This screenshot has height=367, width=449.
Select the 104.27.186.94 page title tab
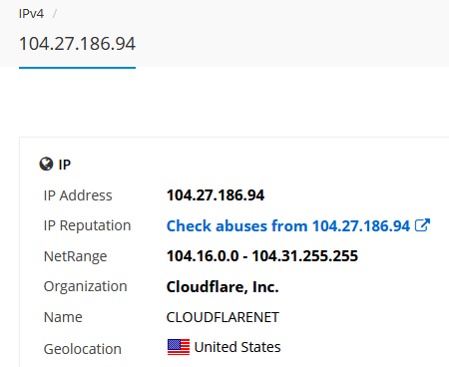point(77,44)
